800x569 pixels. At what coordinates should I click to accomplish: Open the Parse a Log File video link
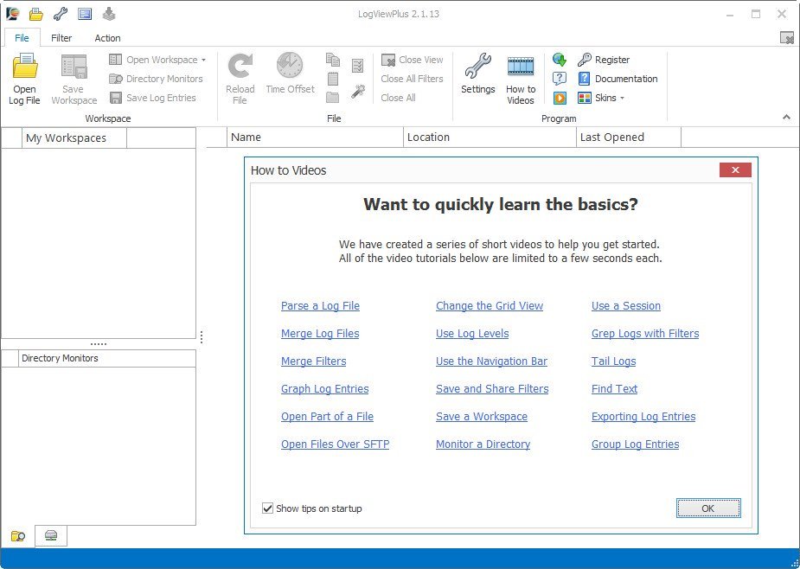pos(320,306)
